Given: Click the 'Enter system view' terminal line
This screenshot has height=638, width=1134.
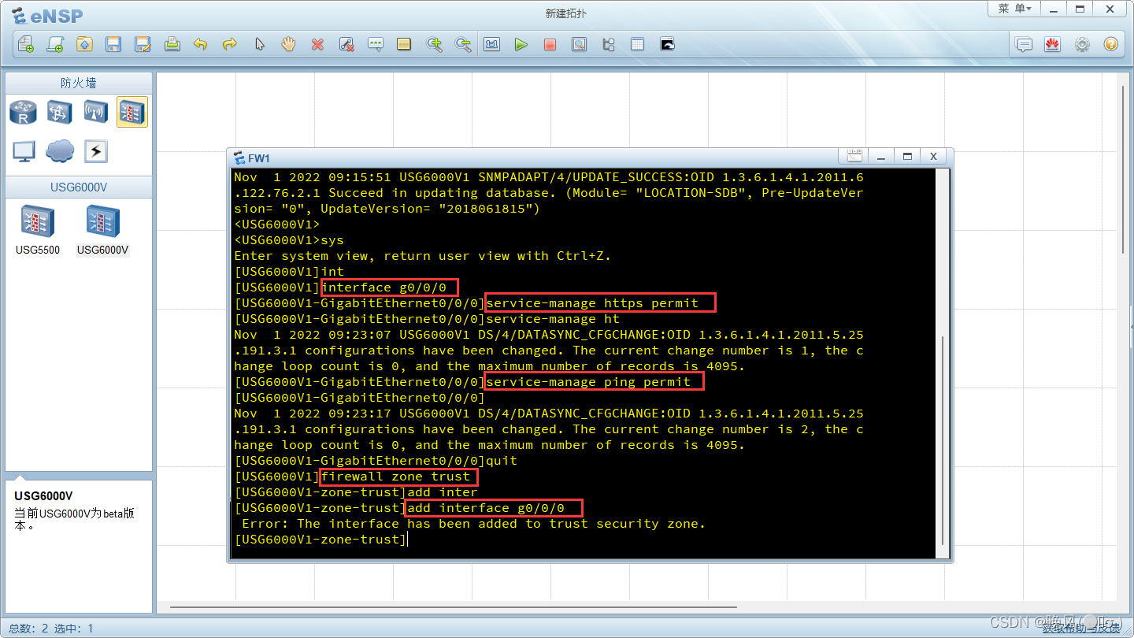Looking at the screenshot, I should 422,256.
